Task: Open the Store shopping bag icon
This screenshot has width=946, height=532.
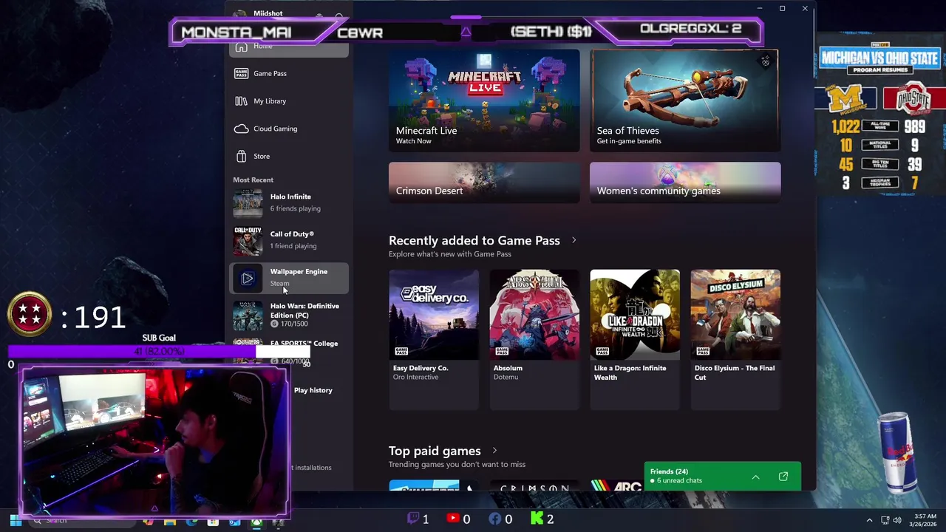Action: point(241,156)
